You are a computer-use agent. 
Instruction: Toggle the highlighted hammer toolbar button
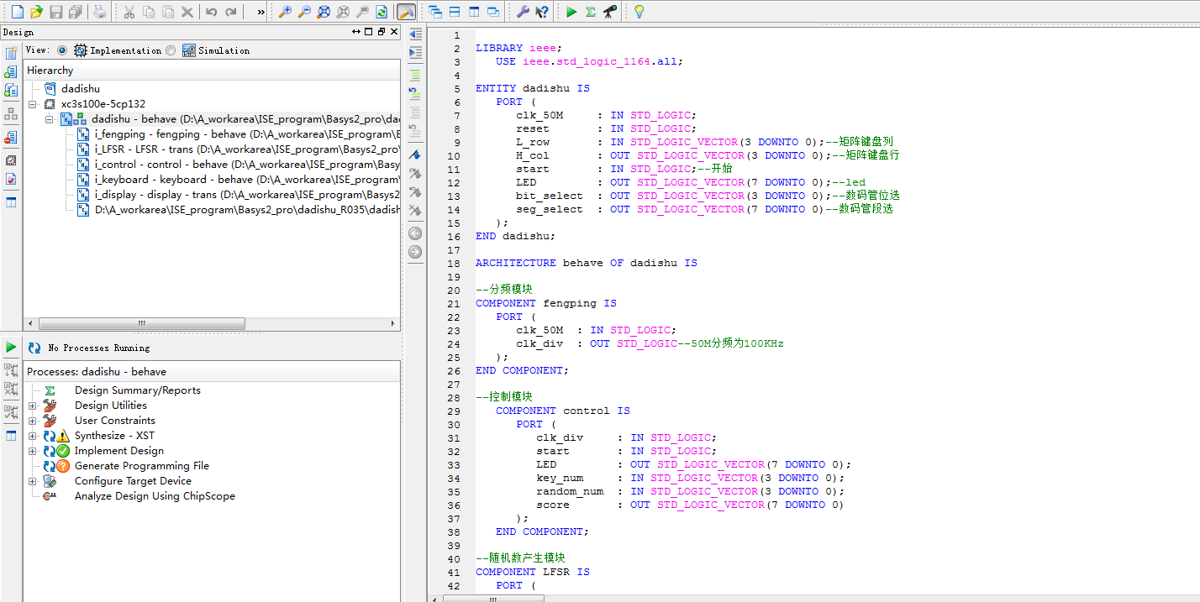pos(406,12)
